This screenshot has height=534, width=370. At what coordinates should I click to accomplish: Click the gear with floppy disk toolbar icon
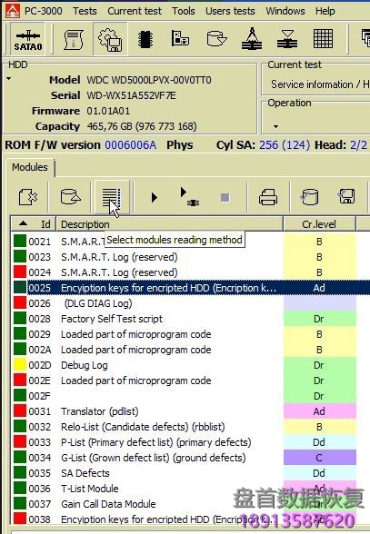[111, 39]
